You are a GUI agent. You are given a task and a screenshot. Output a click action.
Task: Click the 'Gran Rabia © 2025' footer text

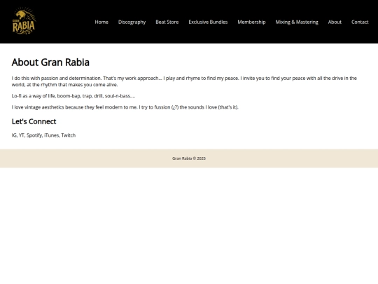(189, 158)
